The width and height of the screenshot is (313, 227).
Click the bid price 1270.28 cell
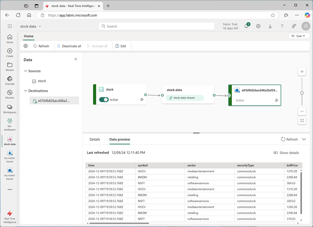tap(291, 171)
